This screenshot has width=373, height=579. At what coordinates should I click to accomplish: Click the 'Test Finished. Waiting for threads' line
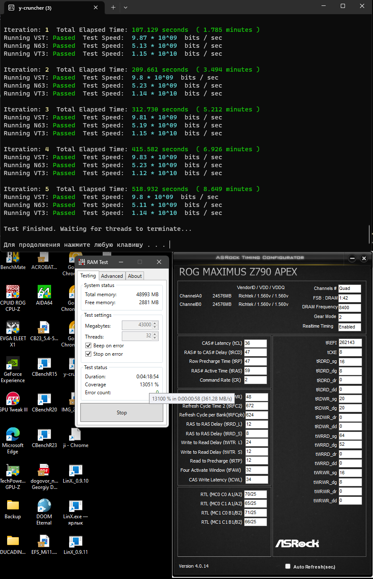pyautogui.click(x=98, y=229)
